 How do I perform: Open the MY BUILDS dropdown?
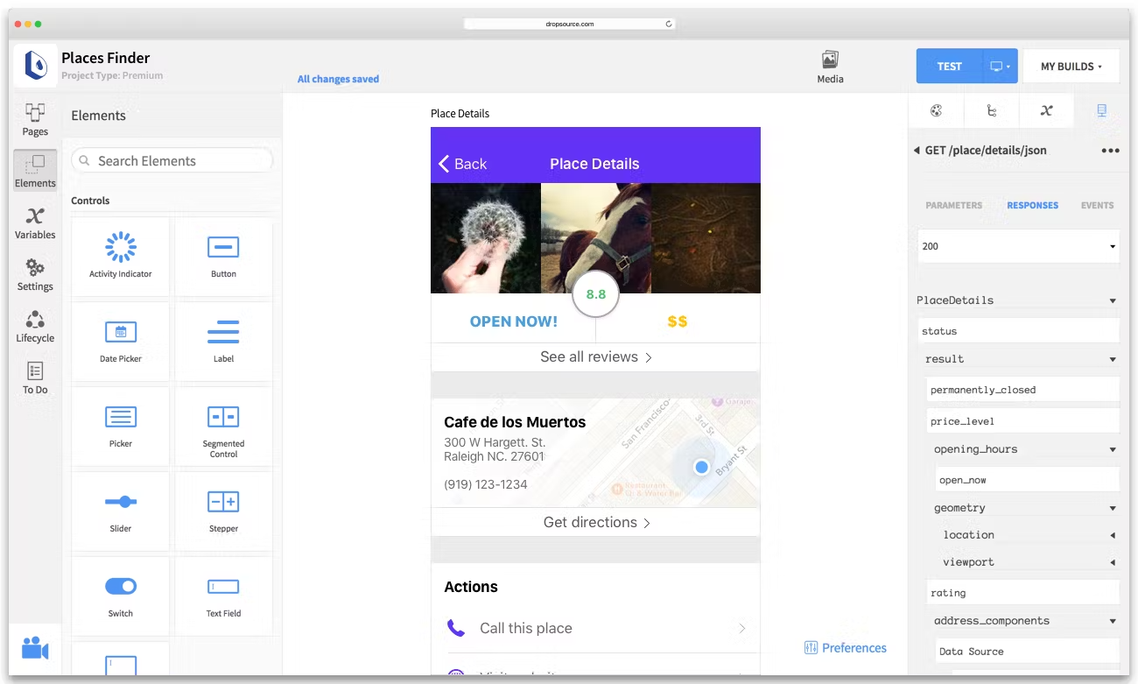click(1071, 67)
